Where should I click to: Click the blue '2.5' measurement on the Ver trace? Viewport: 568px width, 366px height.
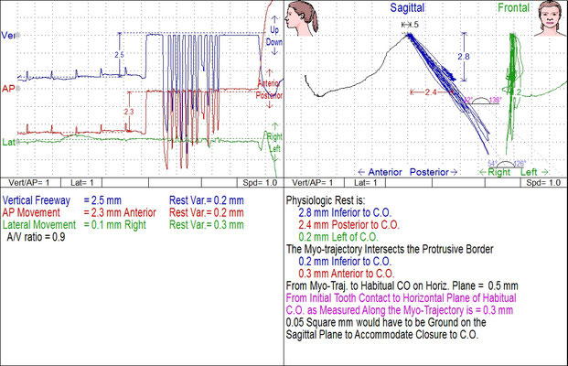click(x=119, y=55)
